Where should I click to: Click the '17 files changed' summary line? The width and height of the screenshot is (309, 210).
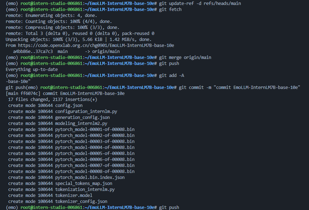pyautogui.click(x=53, y=99)
